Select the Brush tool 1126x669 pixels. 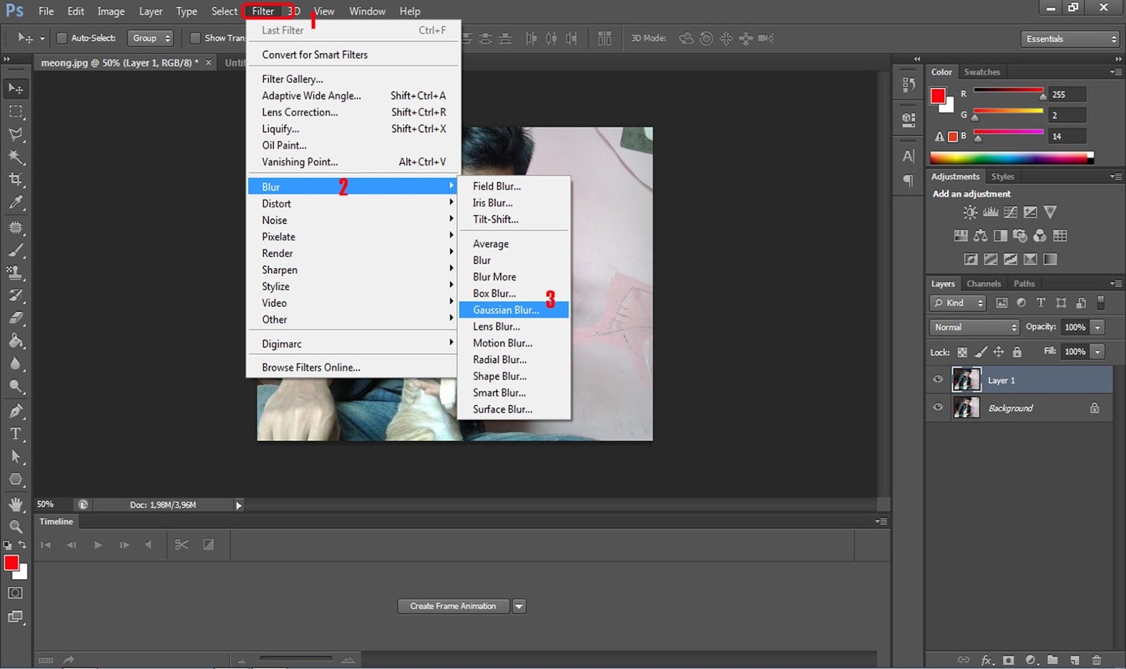pyautogui.click(x=15, y=250)
